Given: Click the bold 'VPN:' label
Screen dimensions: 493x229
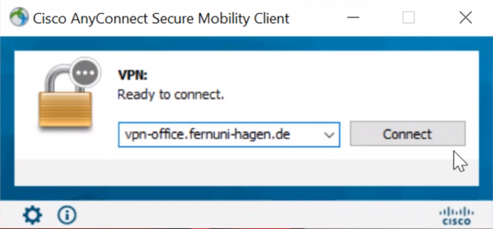Looking at the screenshot, I should click(x=132, y=75).
